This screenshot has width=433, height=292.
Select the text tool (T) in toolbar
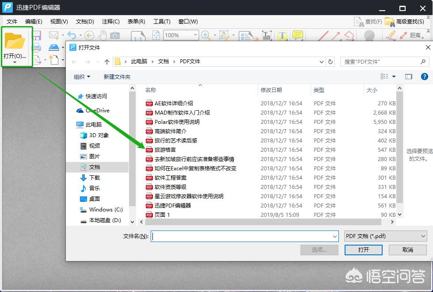(x=283, y=35)
